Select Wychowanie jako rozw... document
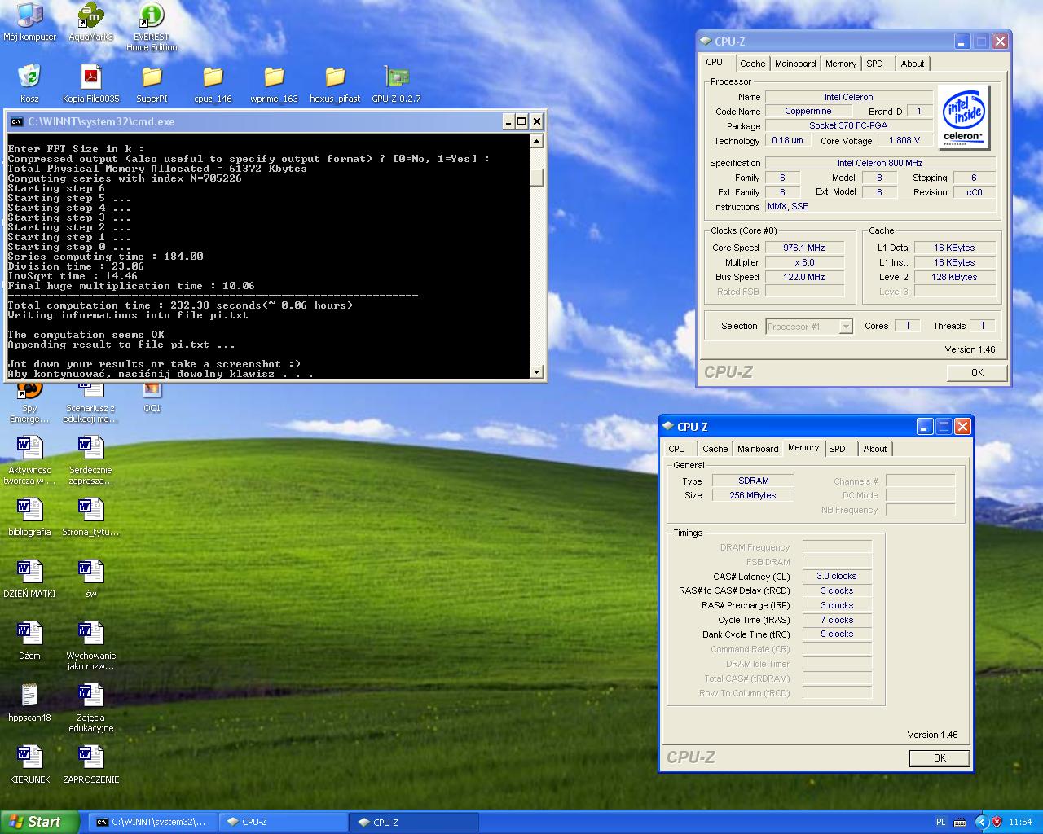The height and width of the screenshot is (834, 1043). tap(90, 646)
